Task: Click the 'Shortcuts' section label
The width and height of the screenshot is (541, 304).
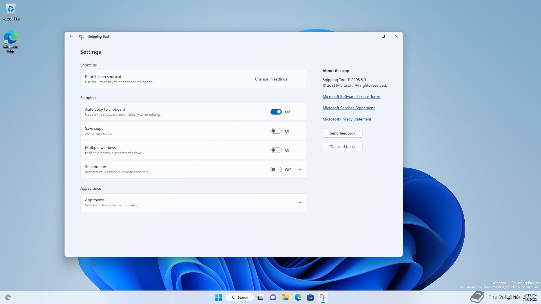Action: click(88, 65)
